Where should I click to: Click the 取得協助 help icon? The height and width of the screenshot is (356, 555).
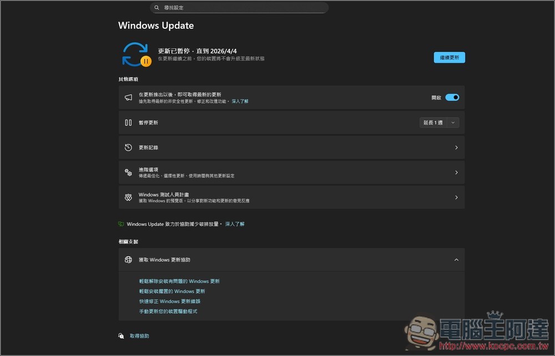121,335
